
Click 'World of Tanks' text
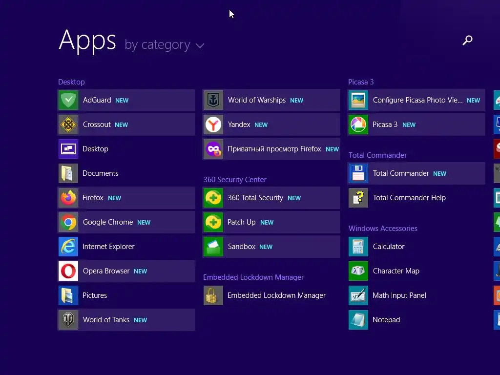(x=106, y=320)
